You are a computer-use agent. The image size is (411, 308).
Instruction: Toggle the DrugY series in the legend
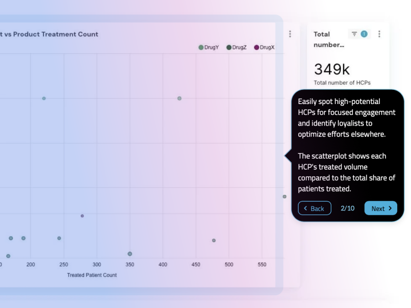pyautogui.click(x=209, y=47)
